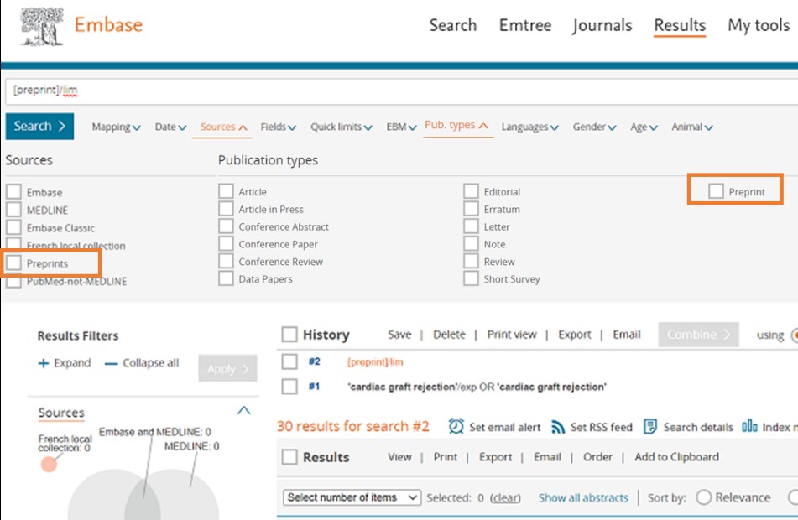Go to the Journals menu
This screenshot has height=520, width=798.
(x=602, y=25)
